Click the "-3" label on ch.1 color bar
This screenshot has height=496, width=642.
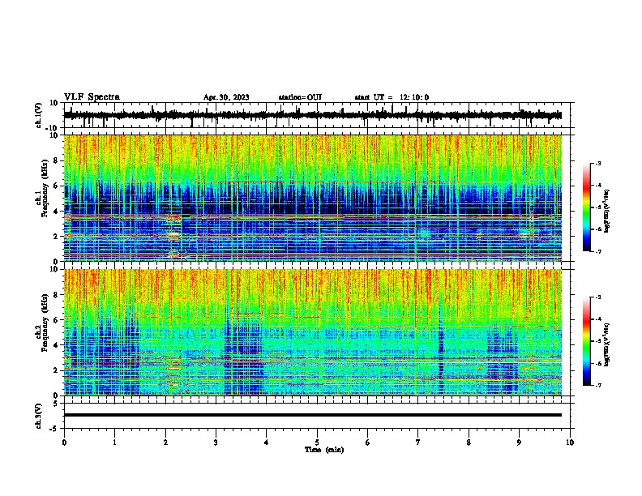(x=597, y=163)
